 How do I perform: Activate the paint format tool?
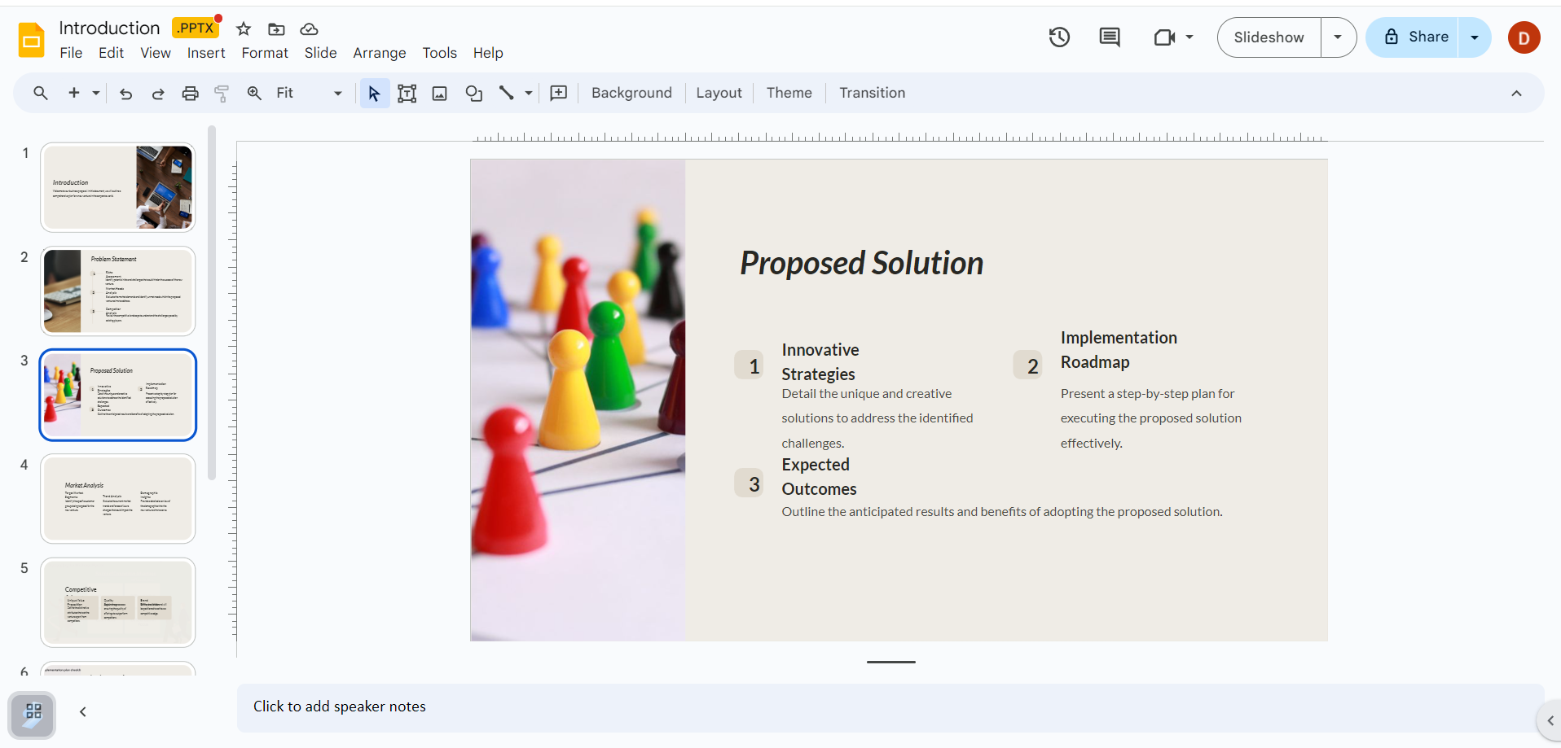click(x=222, y=93)
